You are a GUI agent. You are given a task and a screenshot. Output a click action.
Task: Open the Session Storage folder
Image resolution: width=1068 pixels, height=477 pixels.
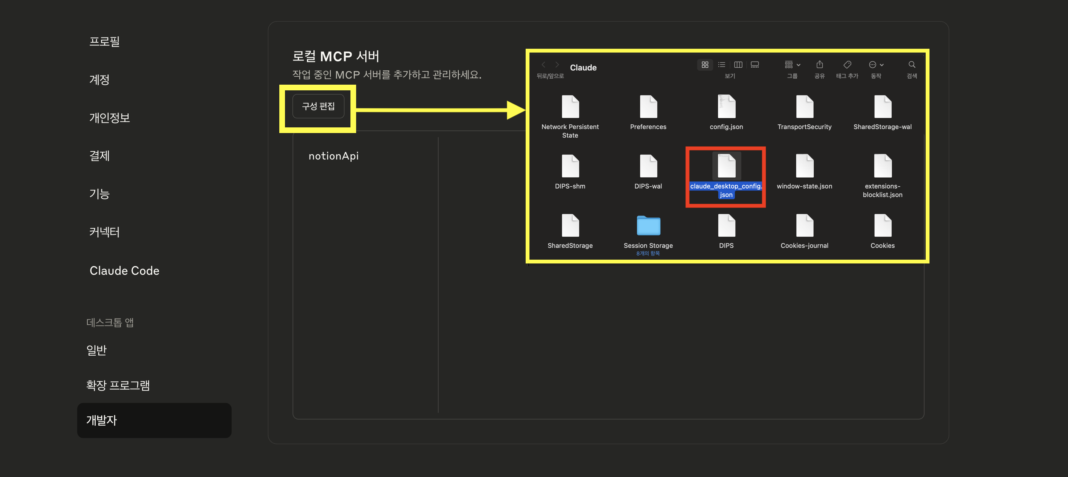point(648,226)
